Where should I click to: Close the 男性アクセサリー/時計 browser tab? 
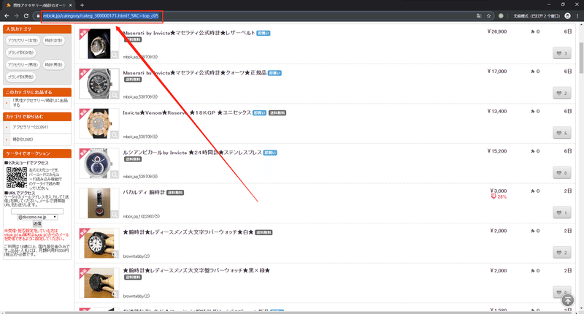pyautogui.click(x=70, y=5)
